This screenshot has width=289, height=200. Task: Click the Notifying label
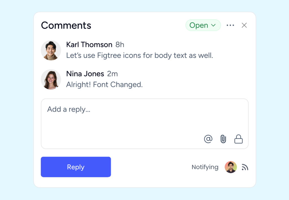pos(205,167)
